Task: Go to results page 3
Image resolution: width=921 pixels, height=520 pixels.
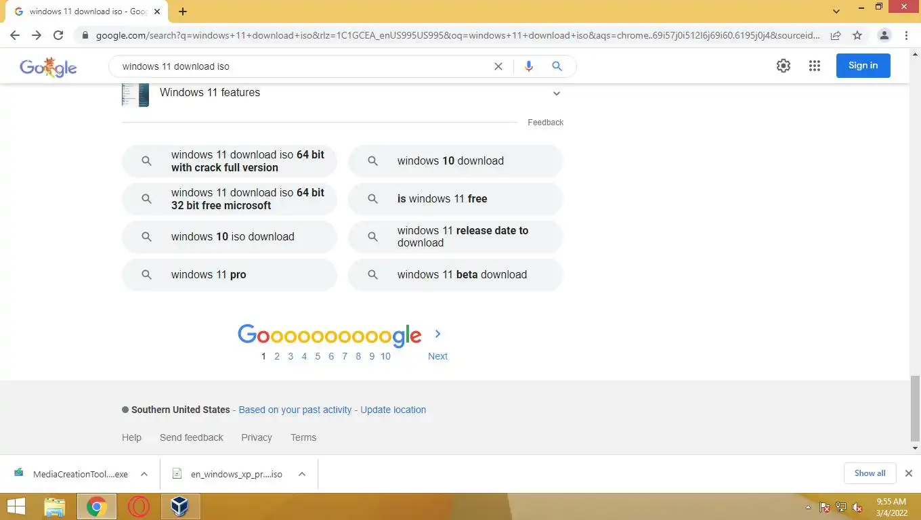Action: coord(291,356)
